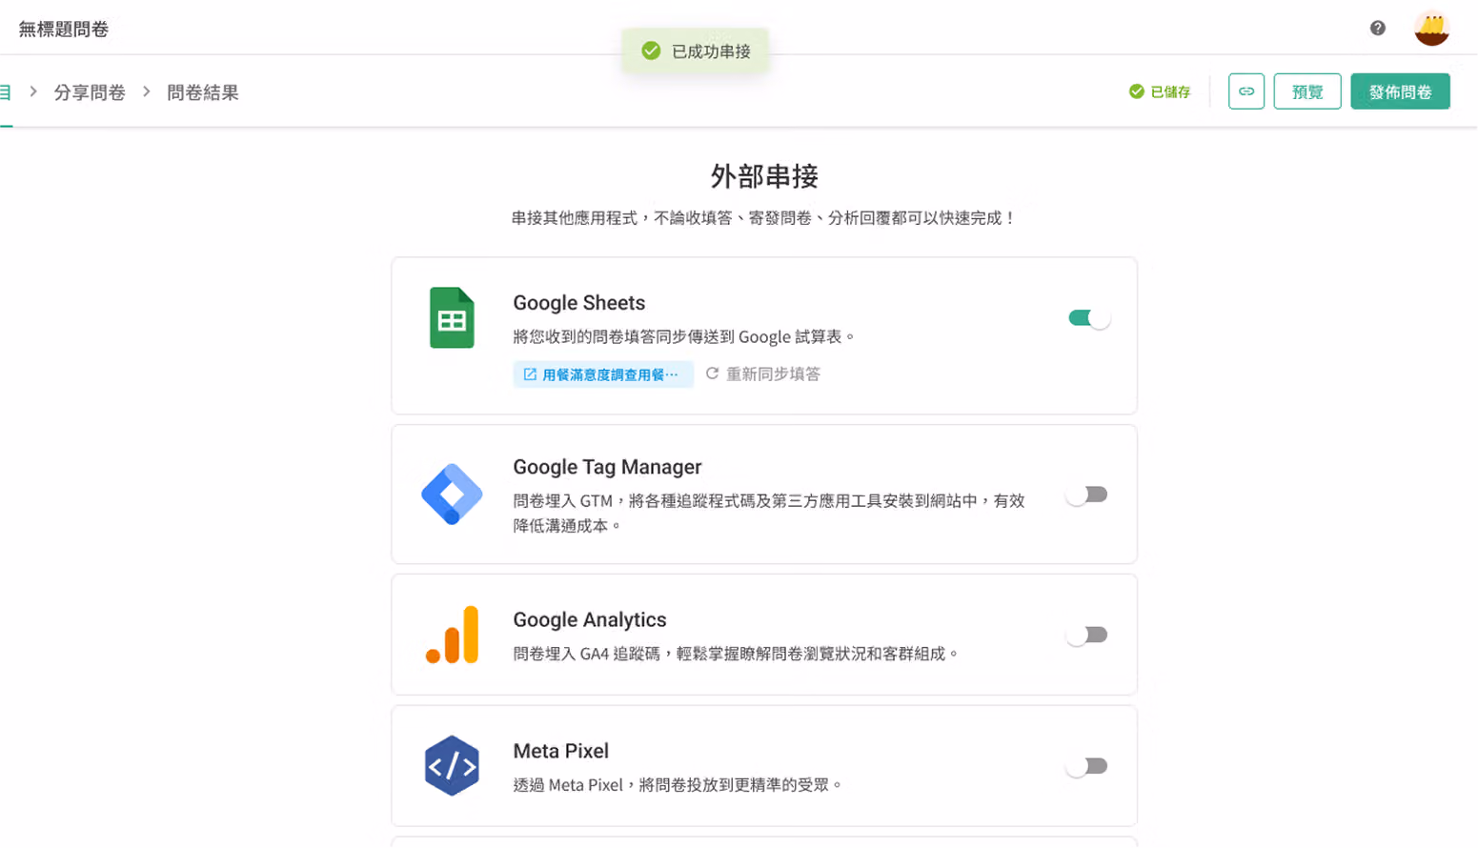Click the Google Sheets logo icon

tap(452, 317)
